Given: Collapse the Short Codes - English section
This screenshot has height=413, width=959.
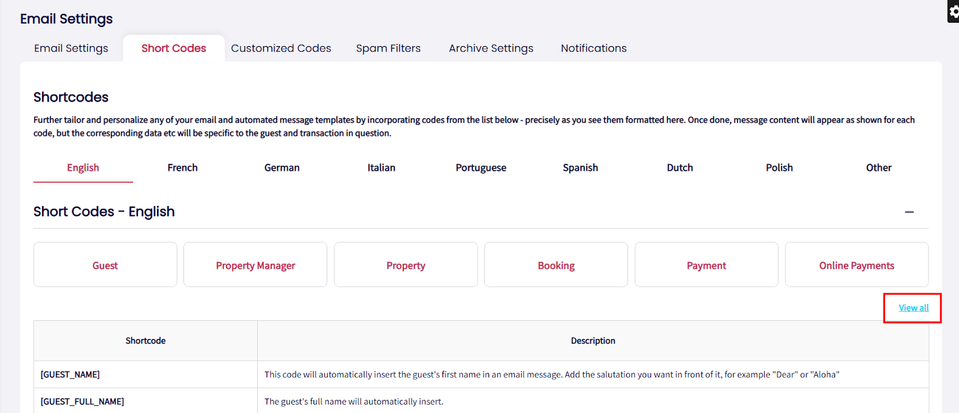Looking at the screenshot, I should click(x=909, y=212).
